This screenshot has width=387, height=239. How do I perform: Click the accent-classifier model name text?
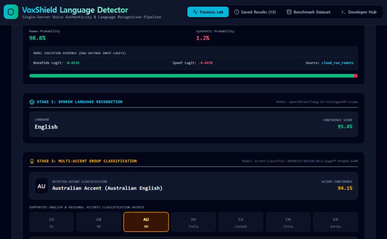pyautogui.click(x=306, y=161)
